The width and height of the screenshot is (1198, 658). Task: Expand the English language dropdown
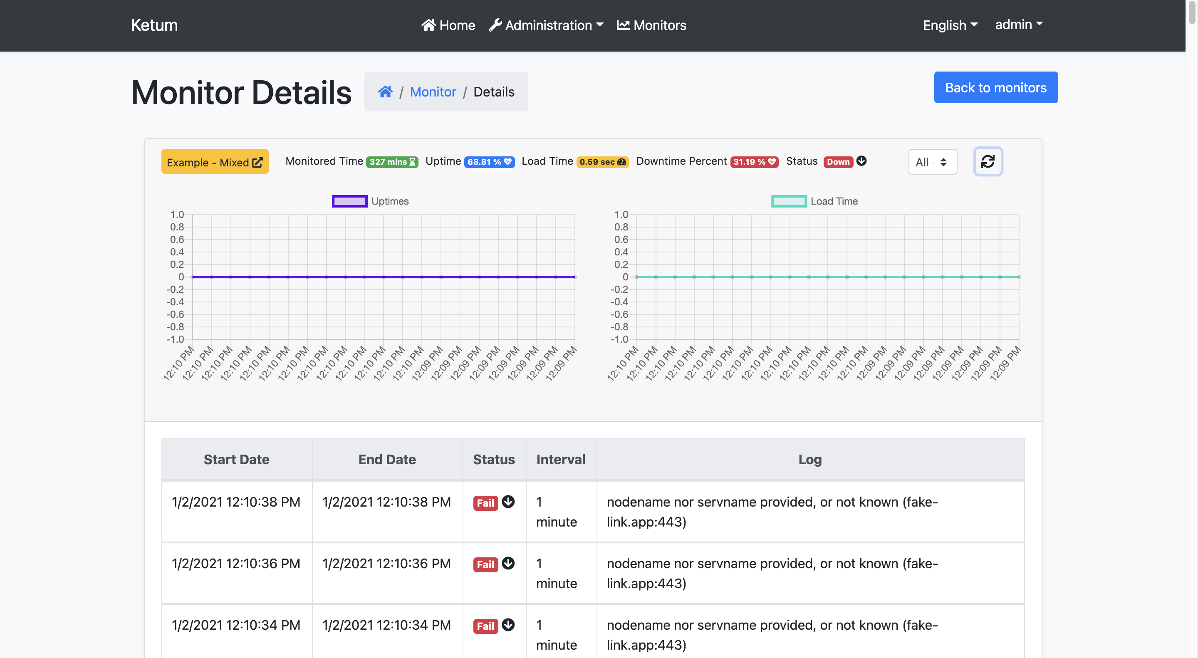(950, 25)
